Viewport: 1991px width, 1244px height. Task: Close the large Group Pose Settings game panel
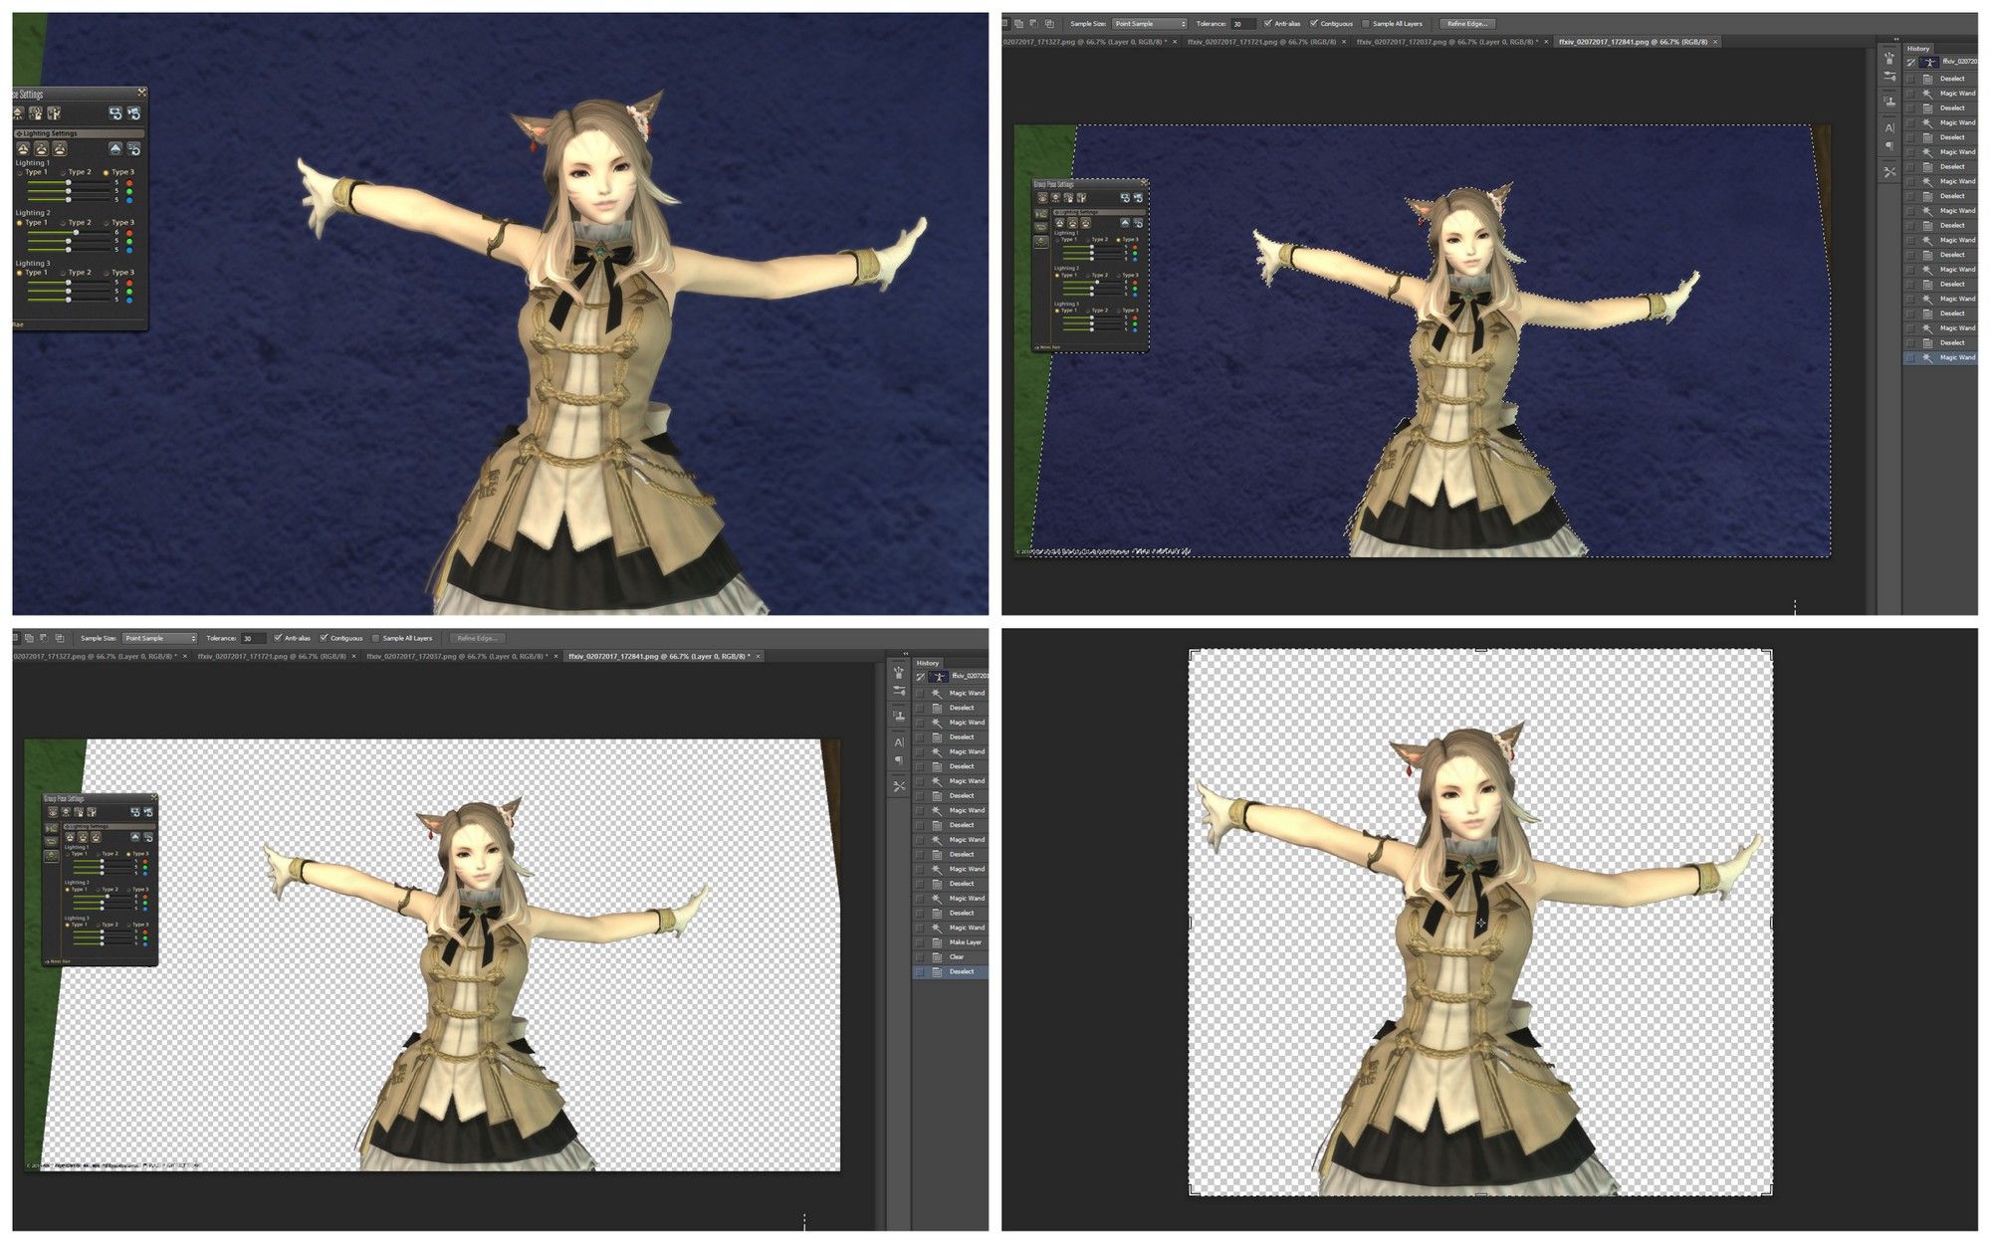click(141, 93)
